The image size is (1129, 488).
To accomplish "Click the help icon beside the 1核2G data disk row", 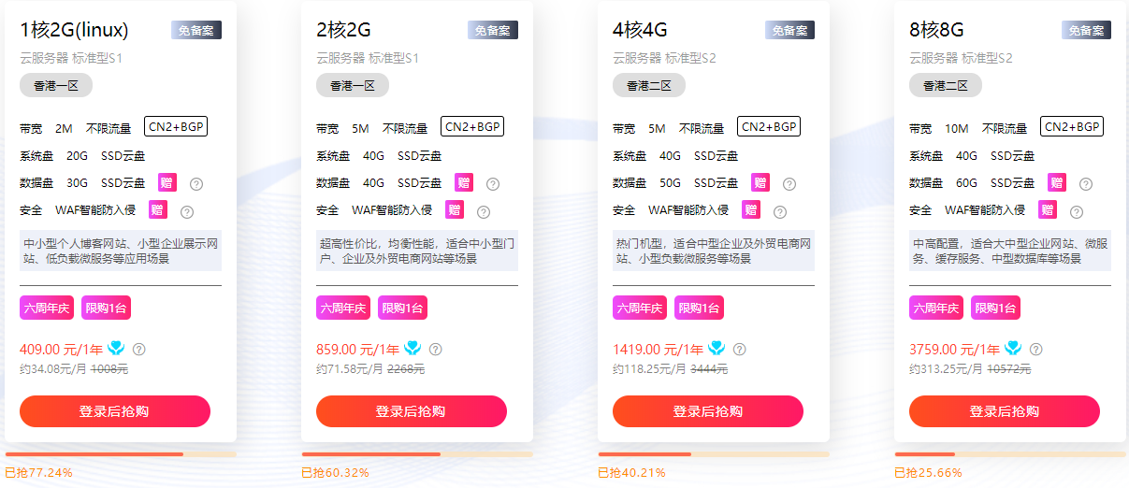I will pyautogui.click(x=196, y=184).
